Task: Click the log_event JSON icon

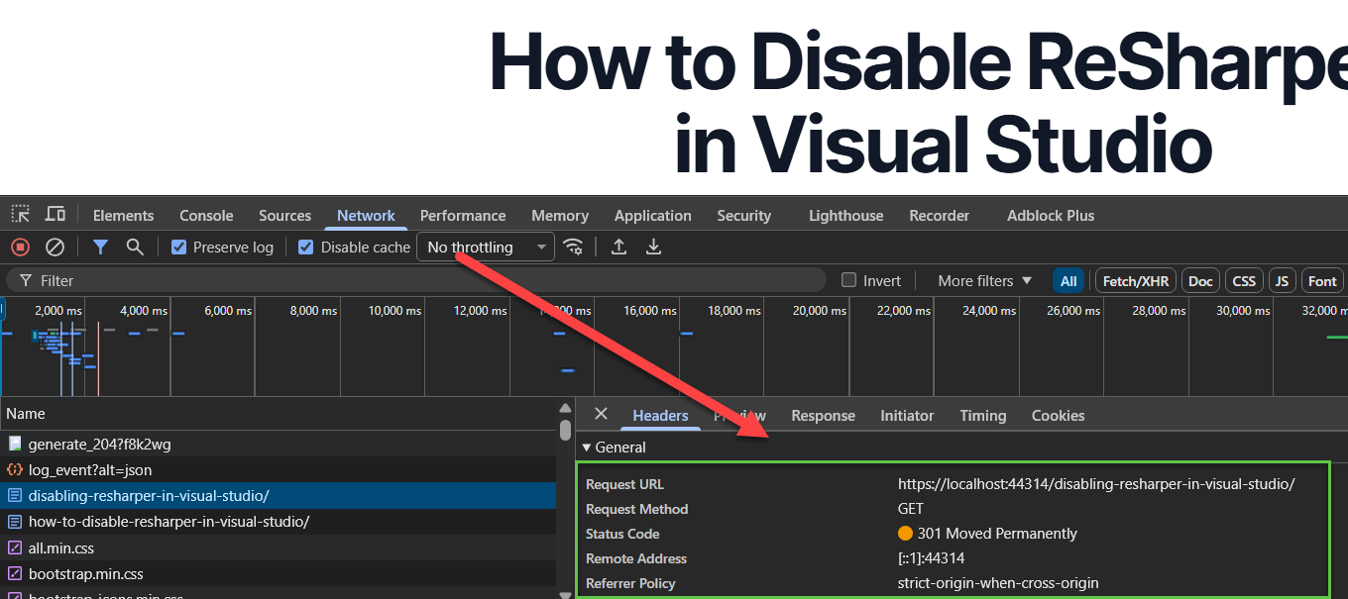Action: click(x=15, y=470)
